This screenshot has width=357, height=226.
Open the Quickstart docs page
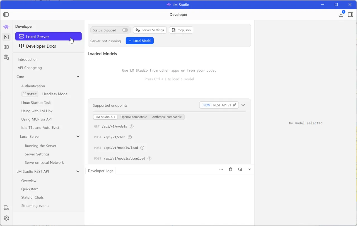point(30,189)
